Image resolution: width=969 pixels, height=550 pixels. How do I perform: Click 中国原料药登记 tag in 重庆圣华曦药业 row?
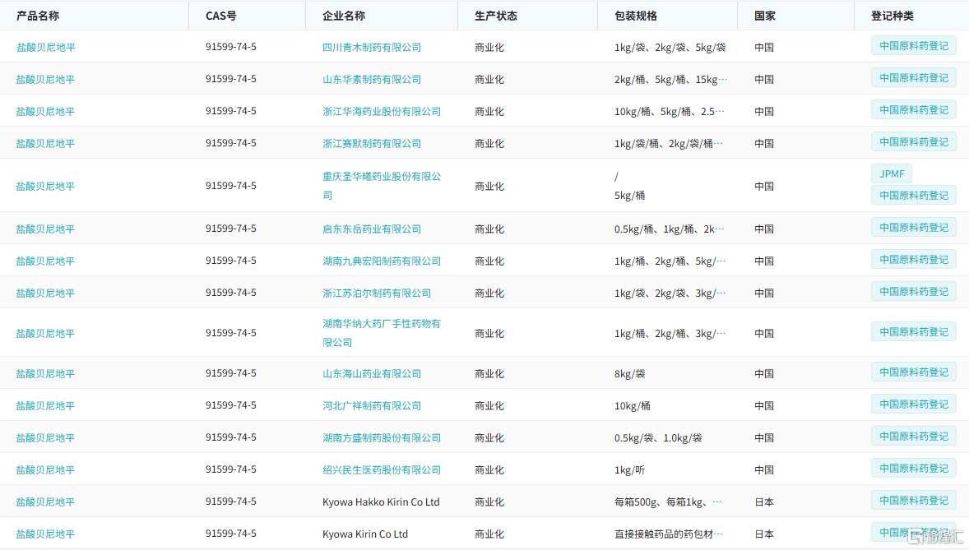[913, 196]
